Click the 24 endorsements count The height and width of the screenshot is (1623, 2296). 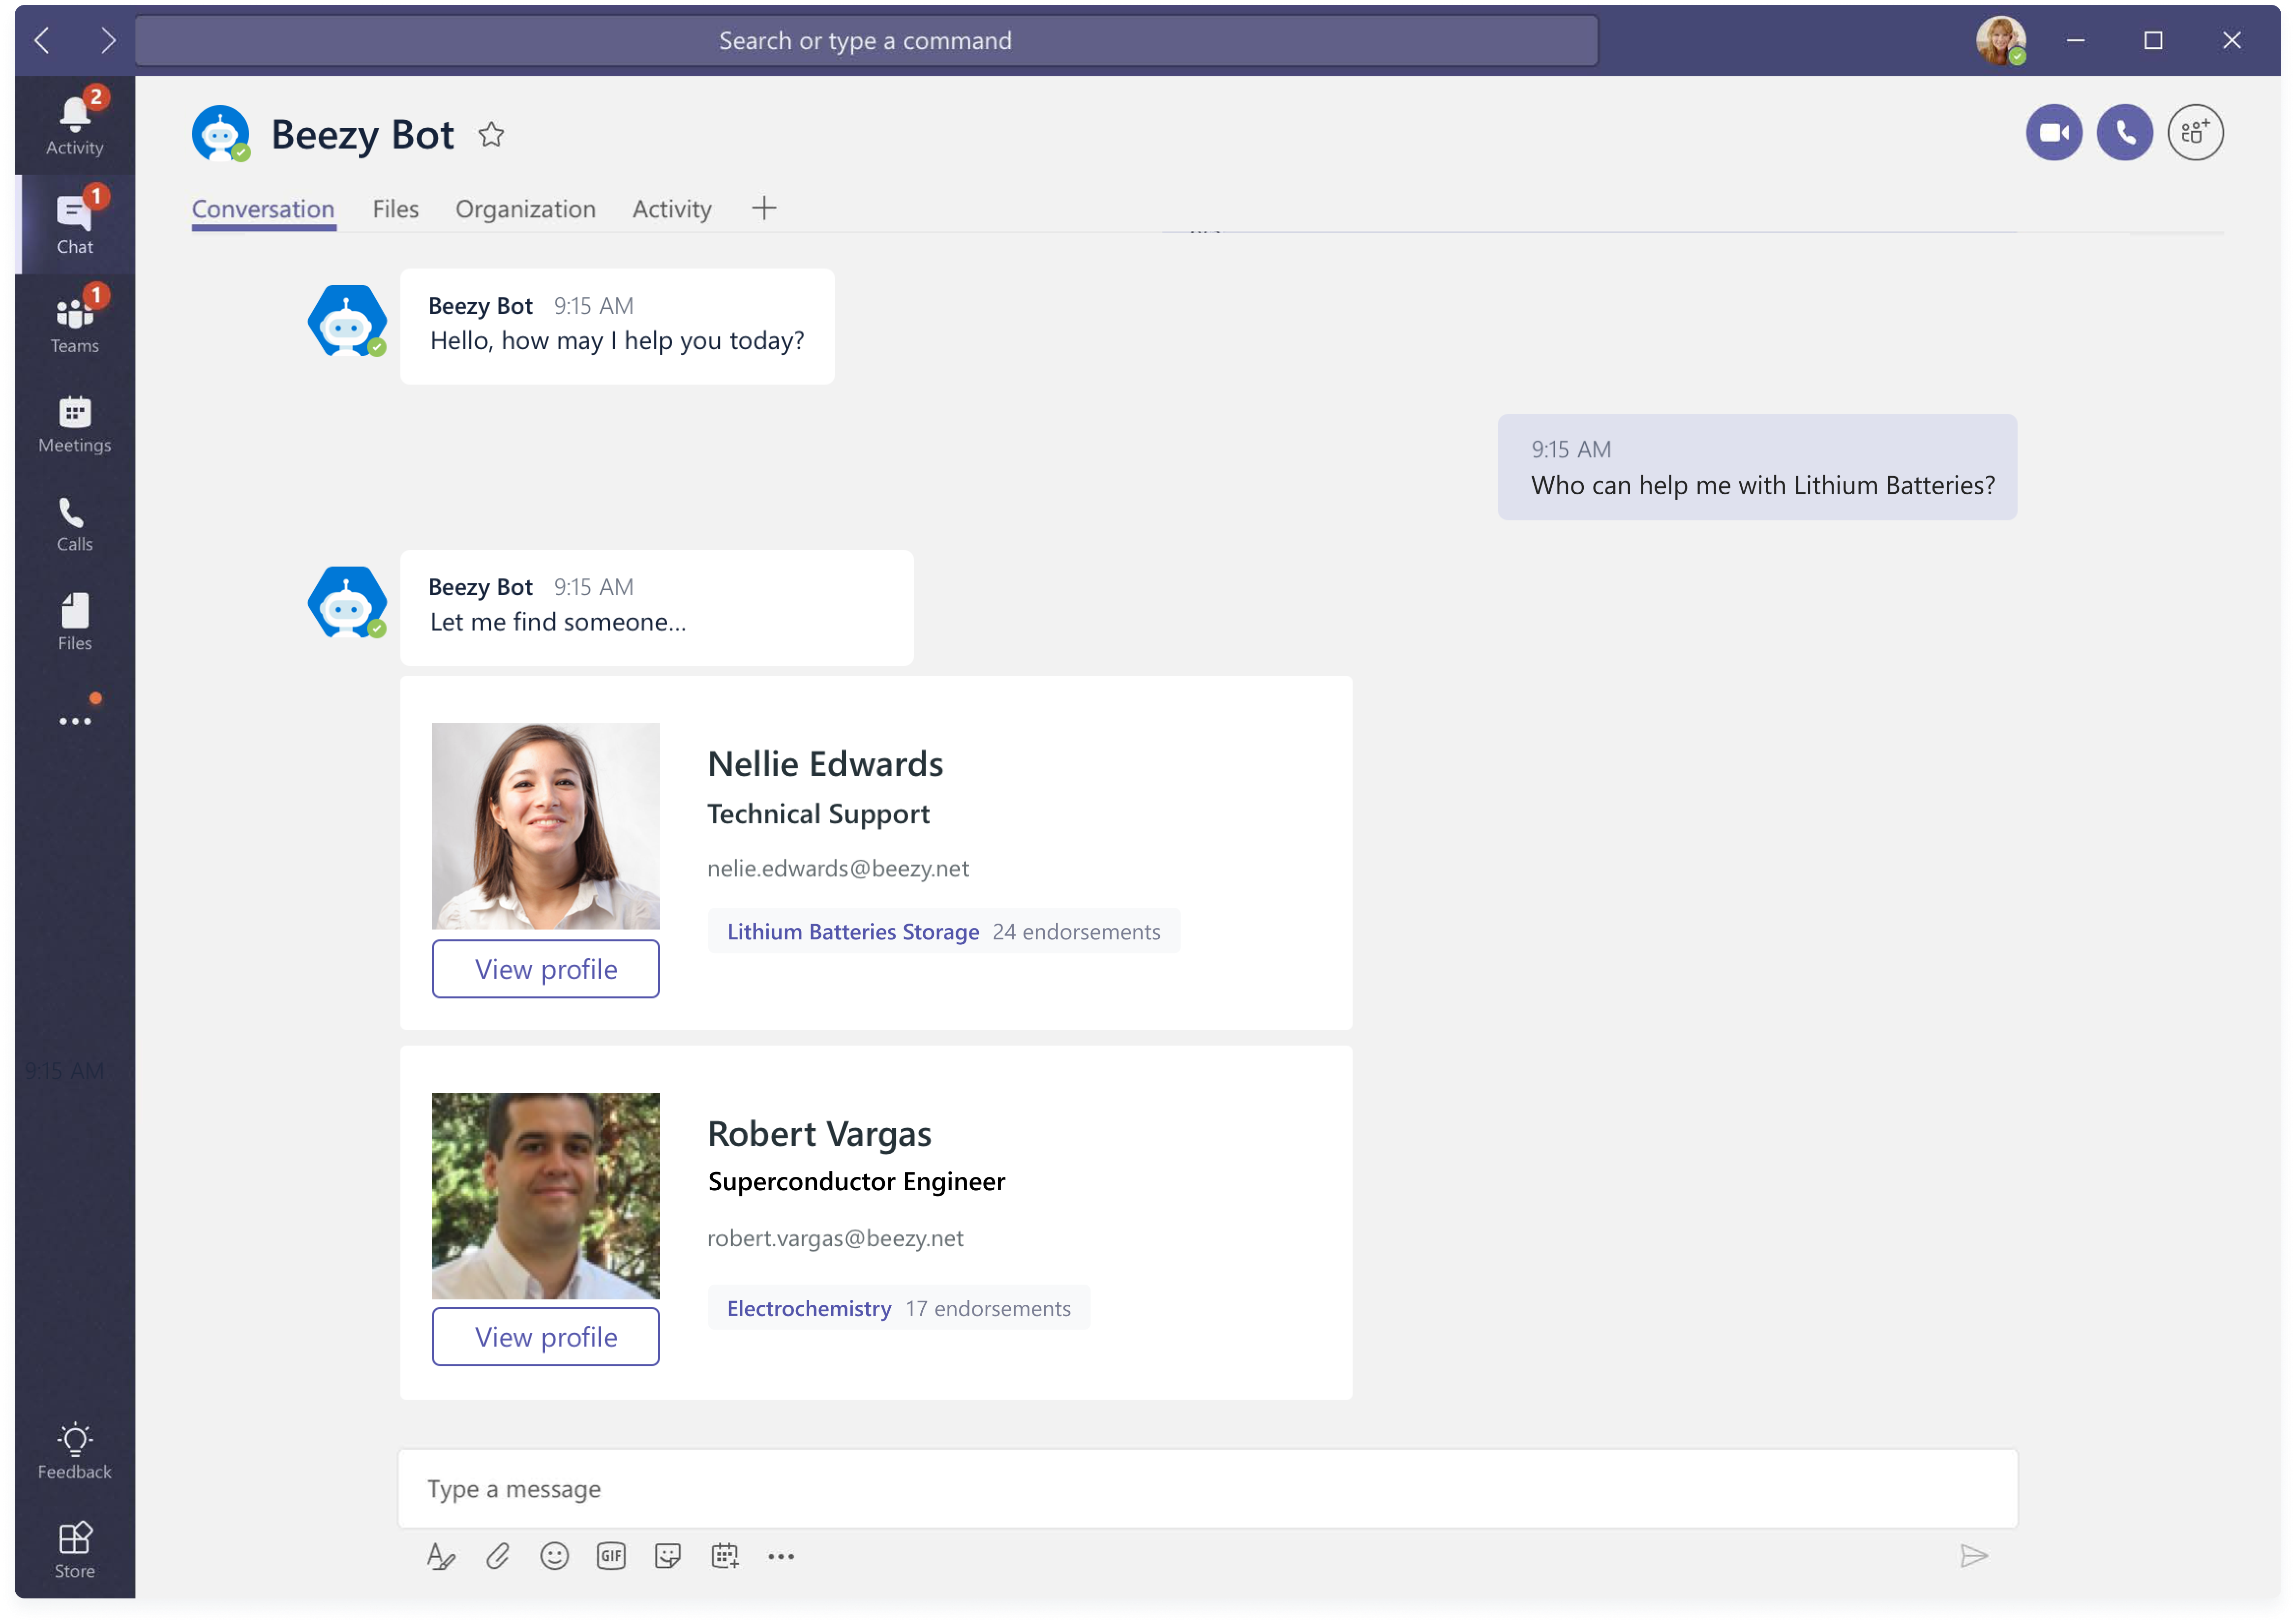point(1076,931)
